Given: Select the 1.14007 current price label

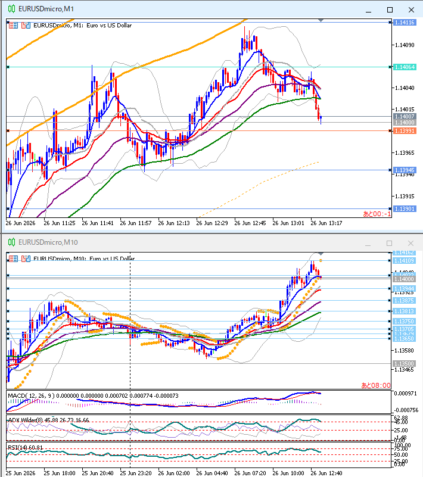Looking at the screenshot, I should [x=405, y=117].
